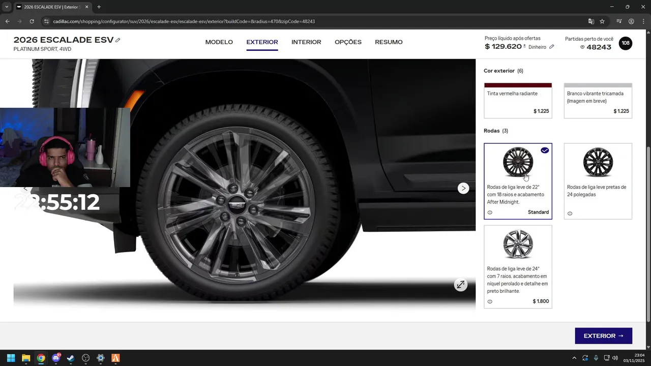Edit the Dinheiro payment method pencil
651x366 pixels.
click(552, 47)
